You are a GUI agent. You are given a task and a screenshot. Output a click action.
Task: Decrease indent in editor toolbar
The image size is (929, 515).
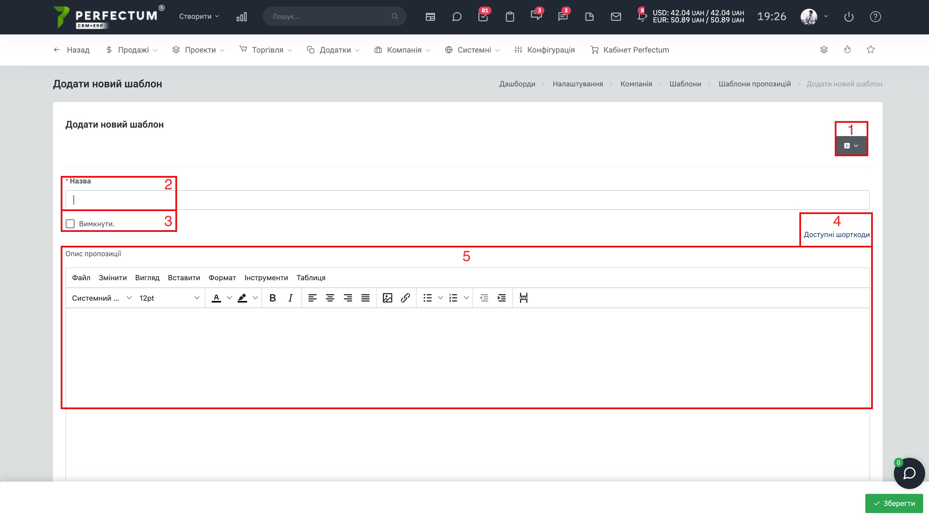tap(484, 298)
